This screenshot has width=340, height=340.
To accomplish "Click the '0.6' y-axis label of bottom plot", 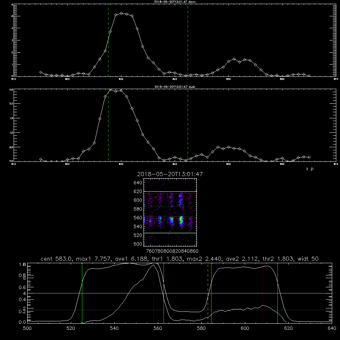I will (x=22, y=287).
